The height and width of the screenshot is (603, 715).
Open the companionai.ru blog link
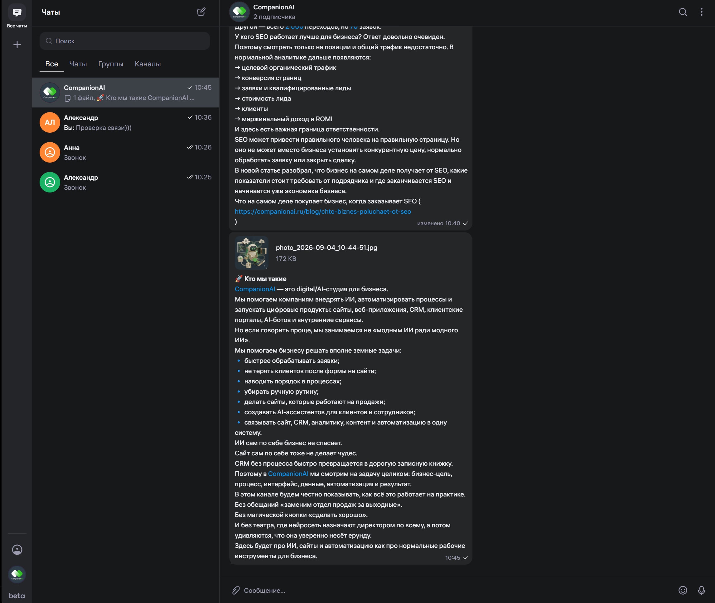[323, 211]
